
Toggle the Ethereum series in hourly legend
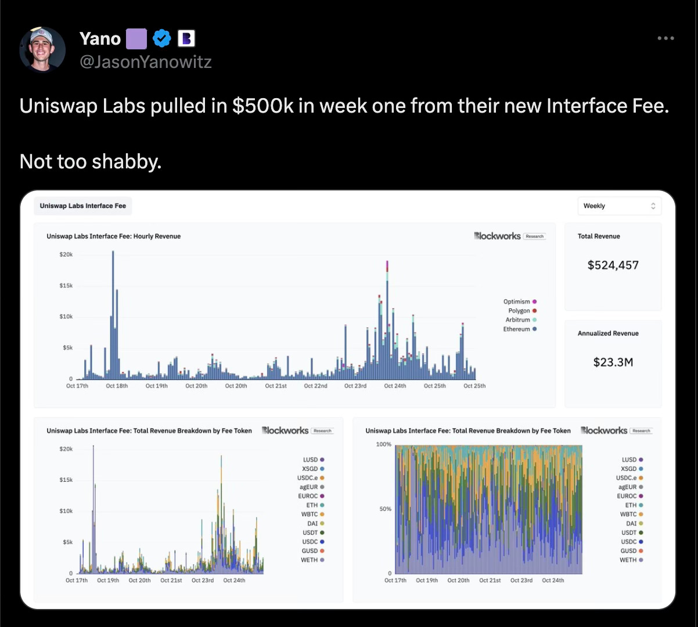pos(520,329)
